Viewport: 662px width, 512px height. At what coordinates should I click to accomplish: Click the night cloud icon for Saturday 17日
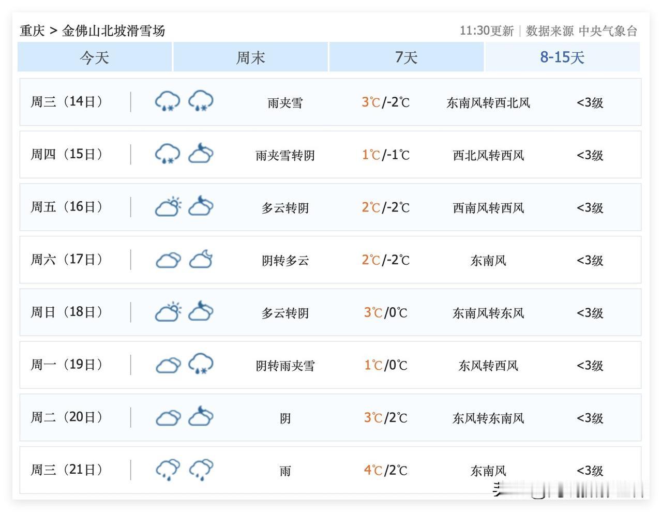tap(201, 260)
